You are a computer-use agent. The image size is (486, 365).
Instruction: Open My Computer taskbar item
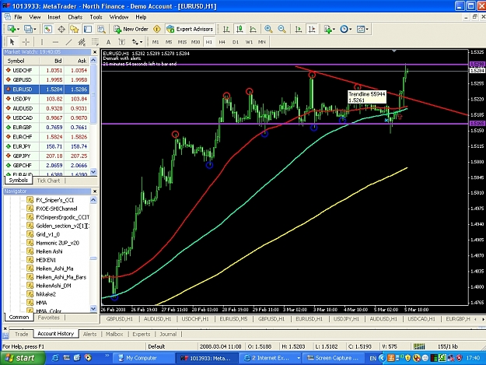click(x=143, y=358)
